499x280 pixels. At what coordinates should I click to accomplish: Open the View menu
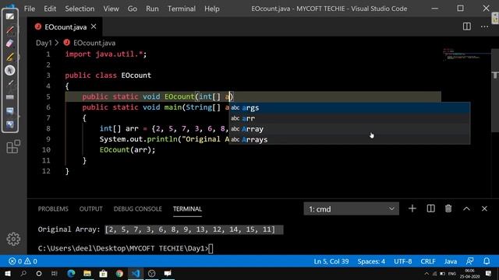pyautogui.click(x=111, y=9)
